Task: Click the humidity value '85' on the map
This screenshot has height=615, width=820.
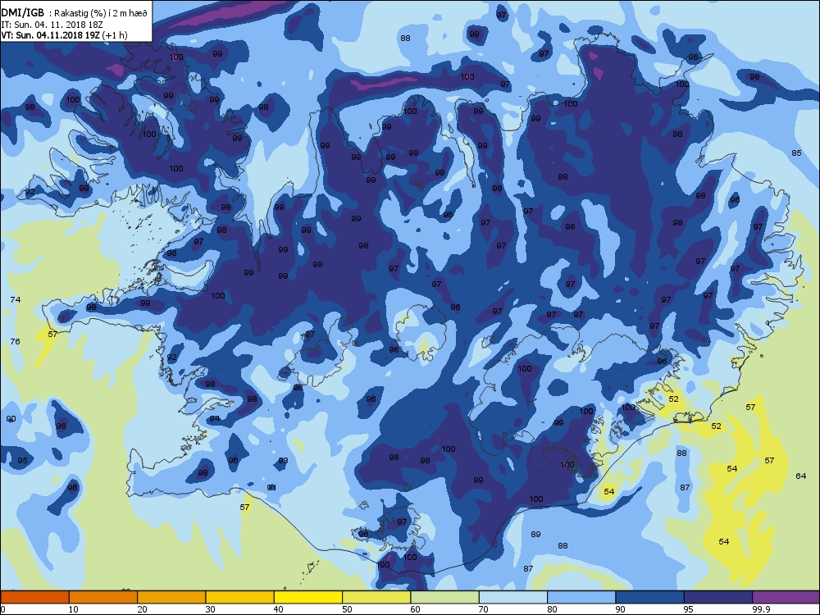Action: pyautogui.click(x=796, y=153)
